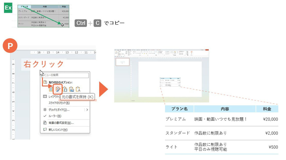Click プラン名 header in enlarged table
This screenshot has width=286, height=160.
[180, 109]
